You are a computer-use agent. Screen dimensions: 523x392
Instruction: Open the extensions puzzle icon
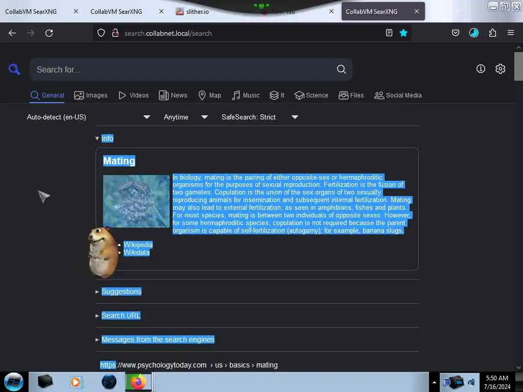[492, 33]
